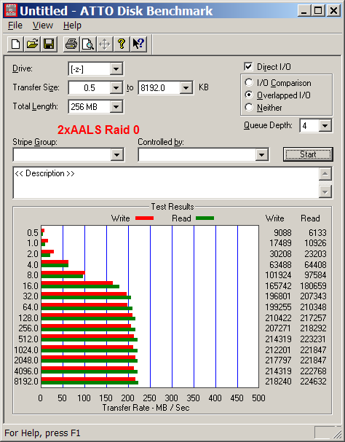The width and height of the screenshot is (345, 442).
Task: Click the Print toolbar icon
Action: 71,44
